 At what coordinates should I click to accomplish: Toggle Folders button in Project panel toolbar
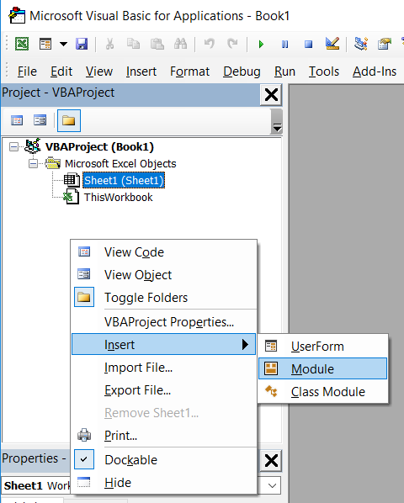(x=69, y=120)
